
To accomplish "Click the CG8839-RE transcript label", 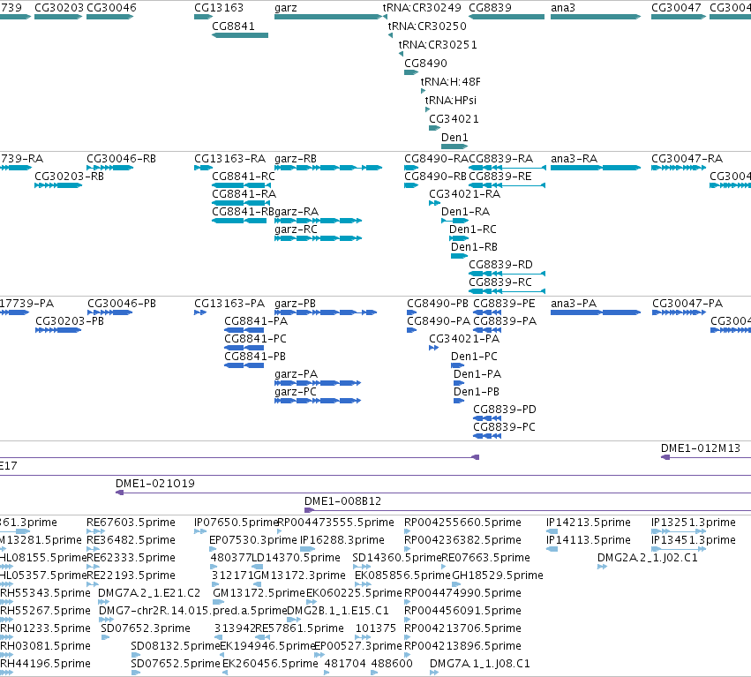I will [500, 177].
